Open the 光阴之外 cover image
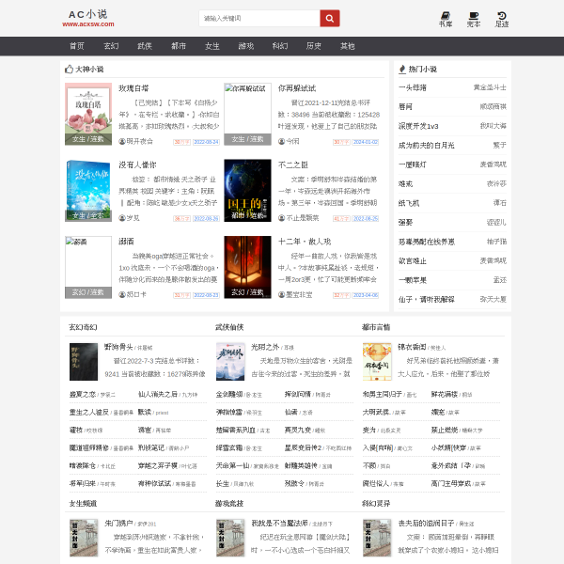 (230, 362)
